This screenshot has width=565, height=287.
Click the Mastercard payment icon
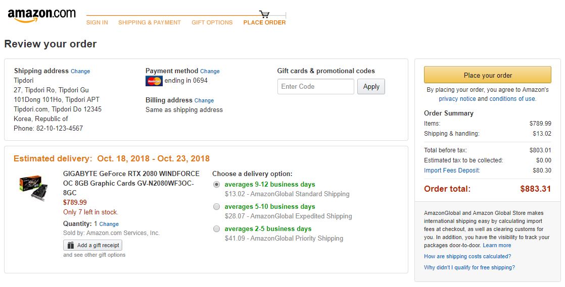(x=154, y=81)
